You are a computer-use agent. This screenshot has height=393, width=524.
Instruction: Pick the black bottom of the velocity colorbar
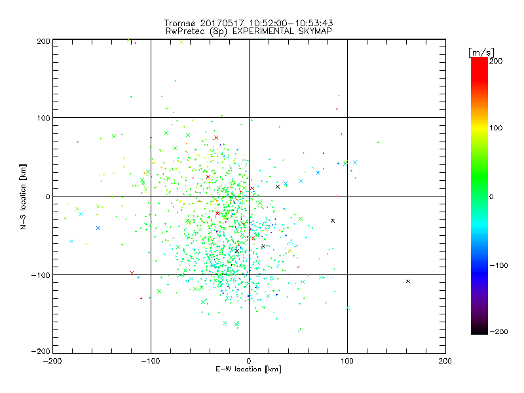click(479, 329)
